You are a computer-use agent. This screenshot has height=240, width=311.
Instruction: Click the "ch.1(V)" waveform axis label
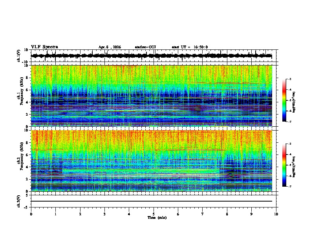[19, 56]
